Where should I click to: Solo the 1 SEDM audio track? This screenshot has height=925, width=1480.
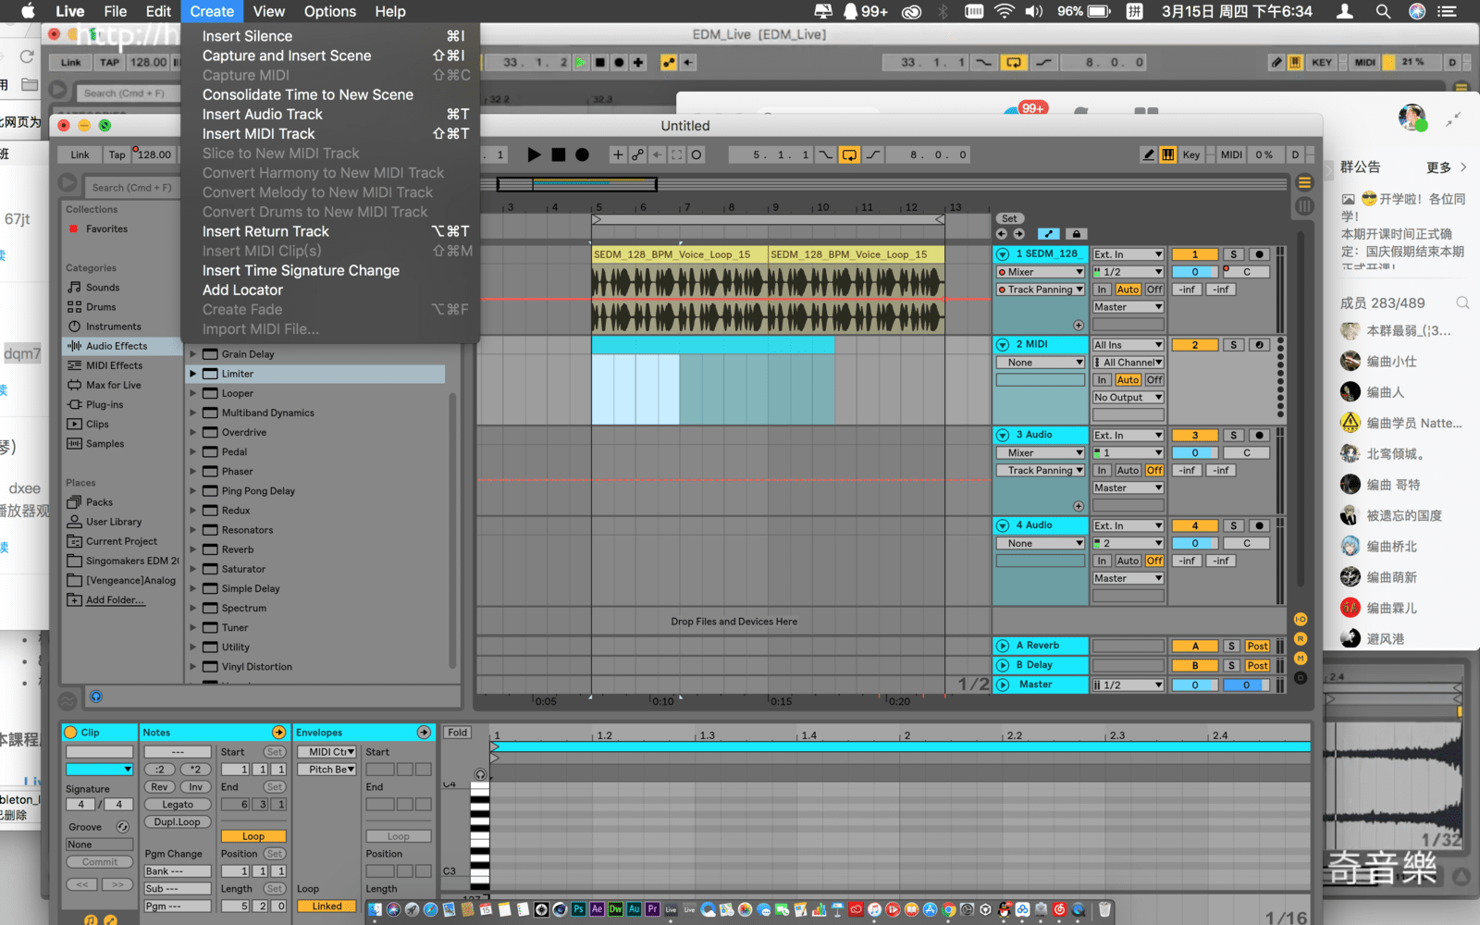[1233, 254]
